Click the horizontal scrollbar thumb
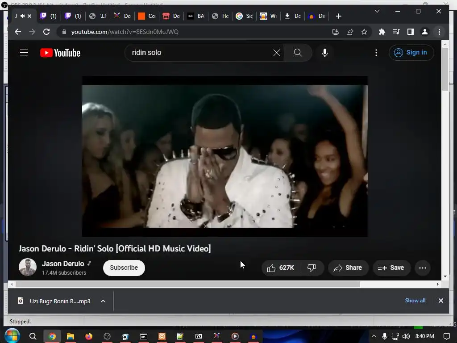The height and width of the screenshot is (343, 457). tap(188, 284)
